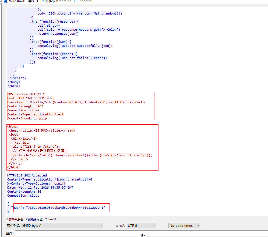Click the 'body: JSON.stringify' line

coord(80,13)
